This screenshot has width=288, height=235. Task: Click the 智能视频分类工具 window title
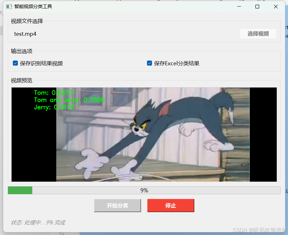pos(33,7)
